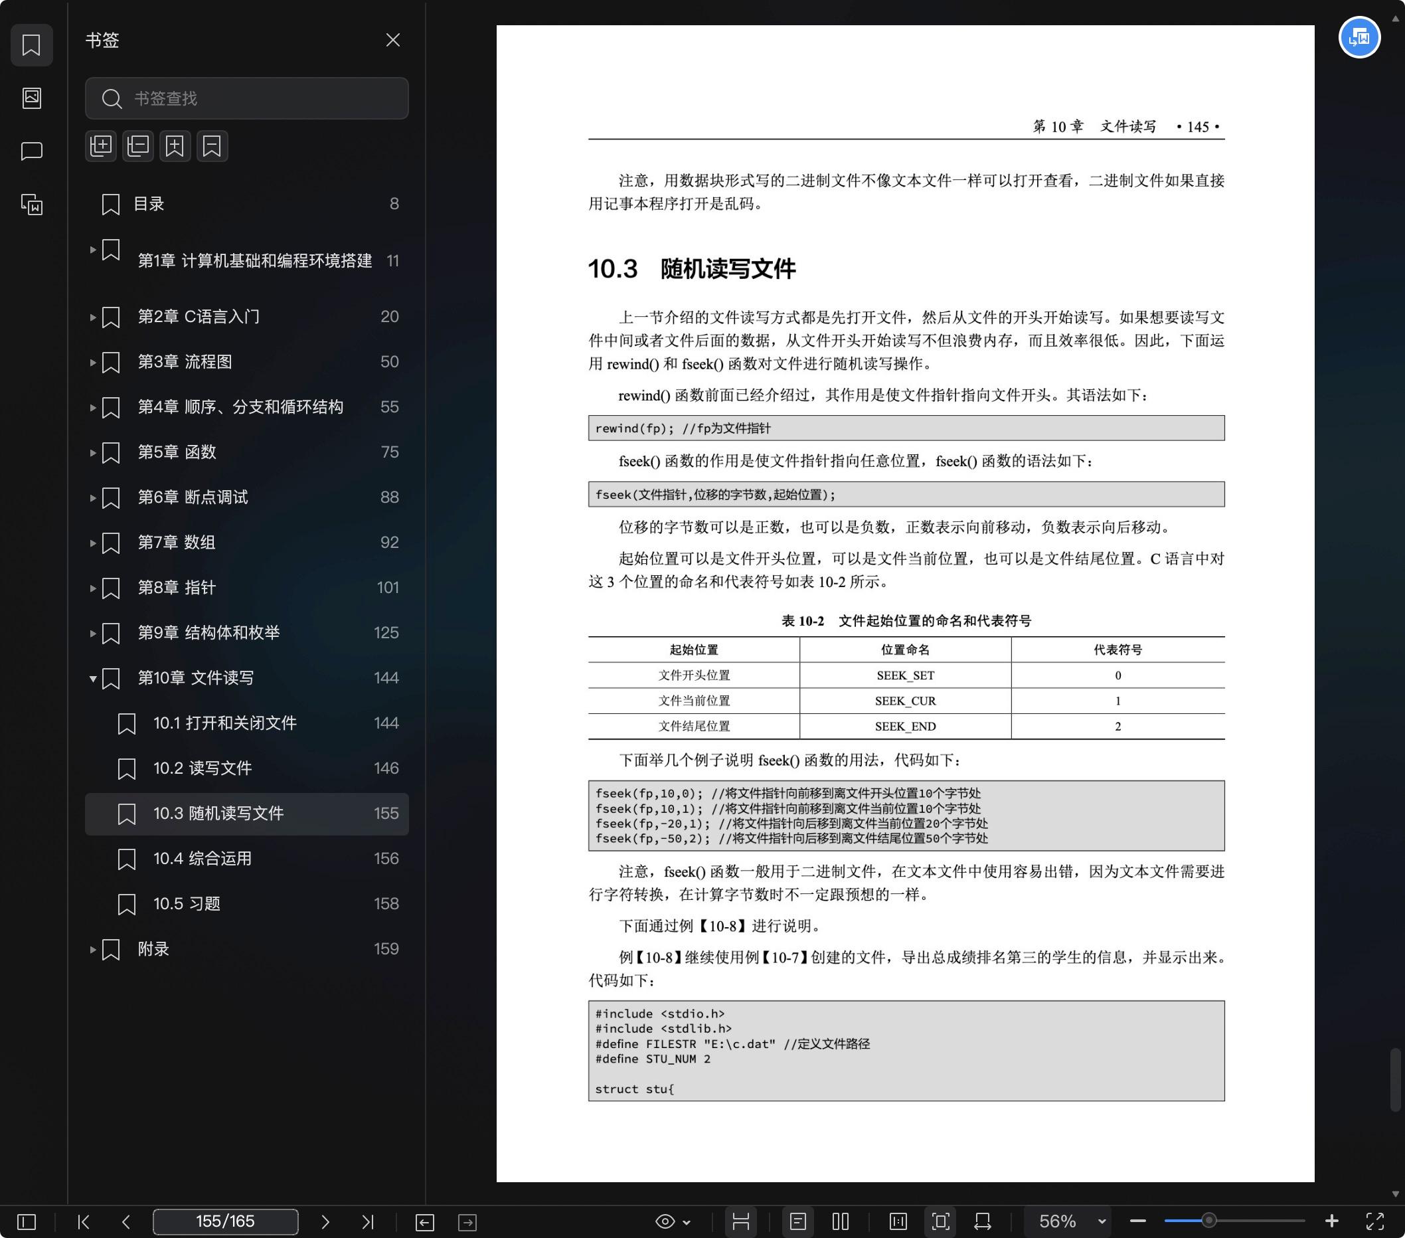Click the rewind(fp); code box
1405x1238 pixels.
point(906,428)
